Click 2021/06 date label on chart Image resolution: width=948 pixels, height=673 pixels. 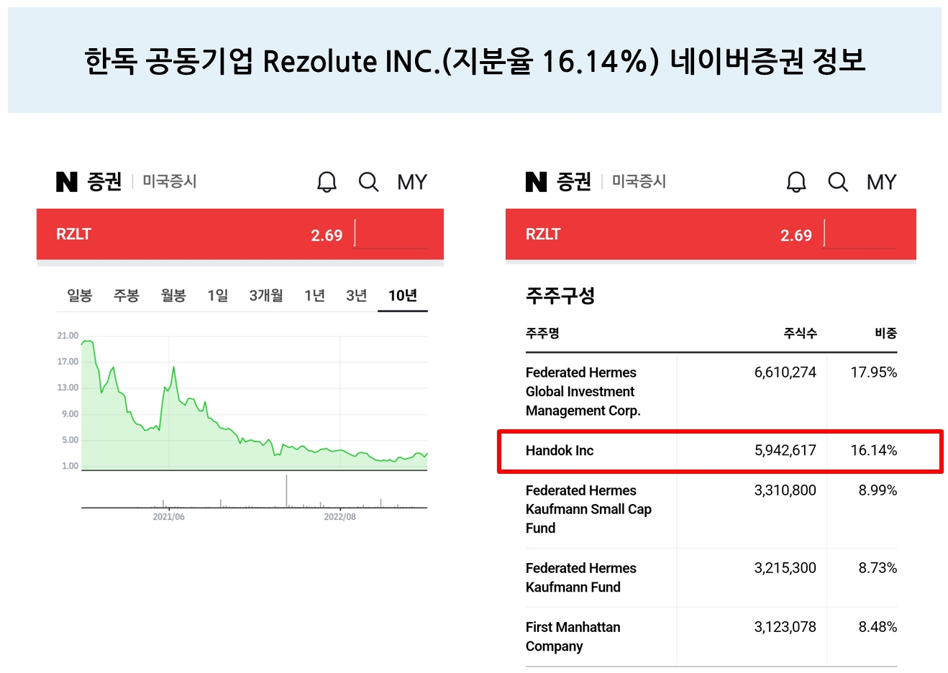[x=168, y=517]
